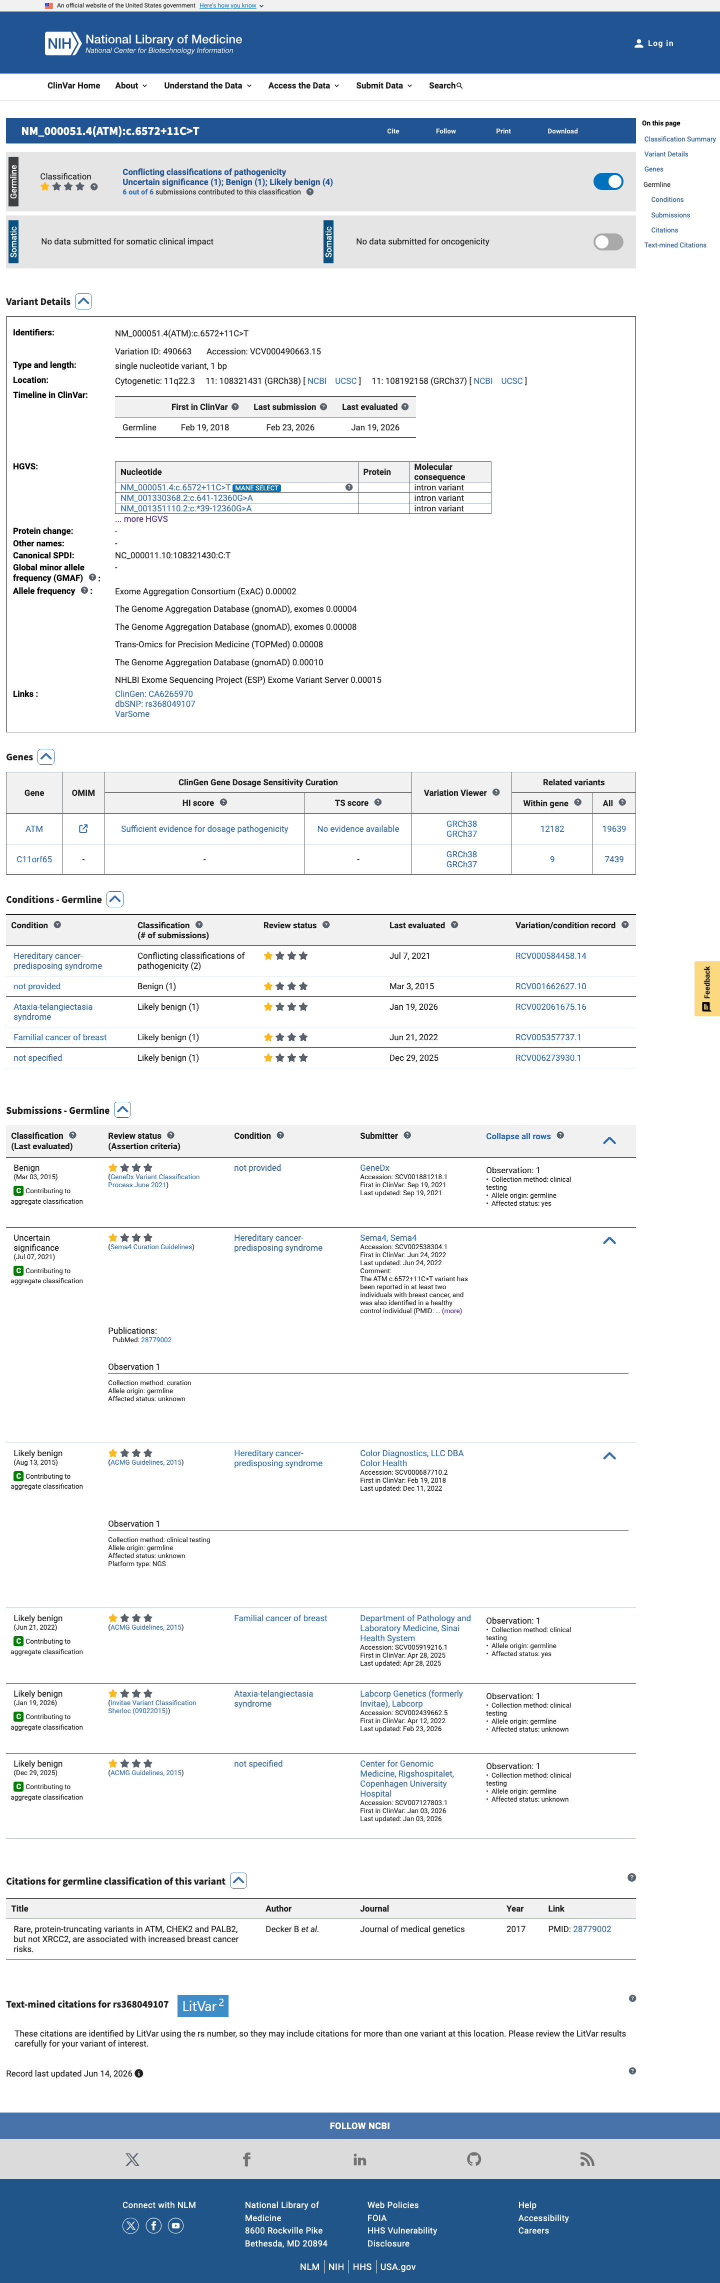Screen dimensions: 720x2283
Task: Expand Here's how you know dropdown
Action: click(231, 5)
